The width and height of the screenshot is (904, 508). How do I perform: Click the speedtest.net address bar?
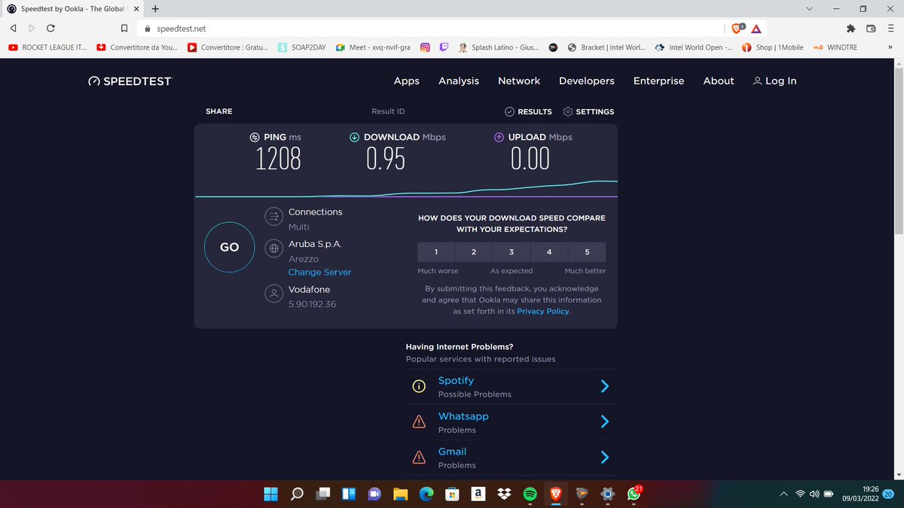point(429,29)
